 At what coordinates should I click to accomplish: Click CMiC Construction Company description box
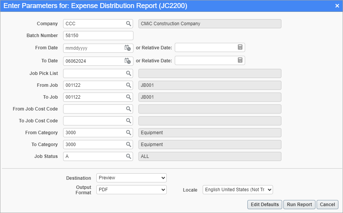click(210, 24)
